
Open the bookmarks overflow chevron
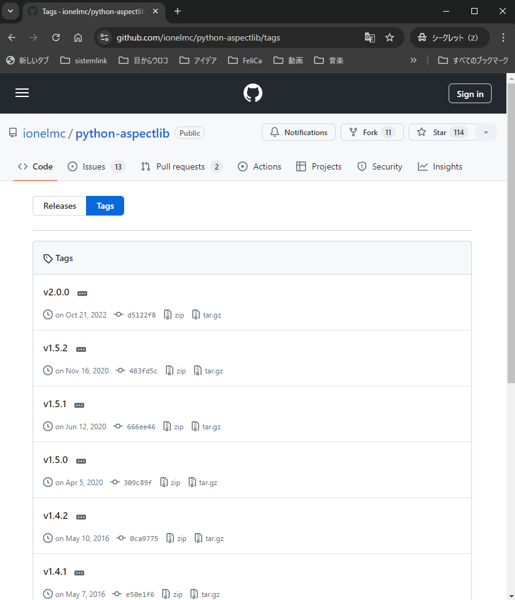click(414, 60)
